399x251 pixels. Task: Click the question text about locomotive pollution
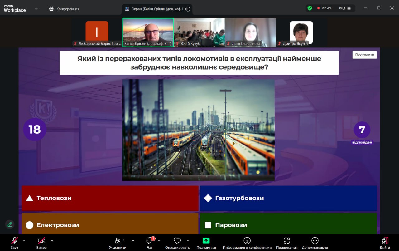click(x=199, y=63)
